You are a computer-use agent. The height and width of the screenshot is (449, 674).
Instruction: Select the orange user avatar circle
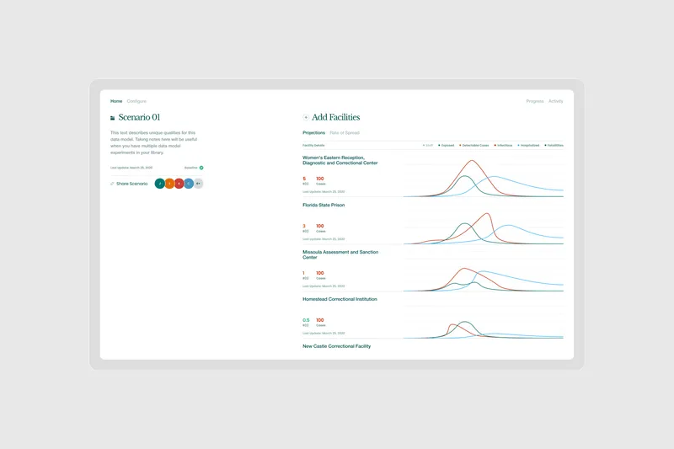(169, 184)
